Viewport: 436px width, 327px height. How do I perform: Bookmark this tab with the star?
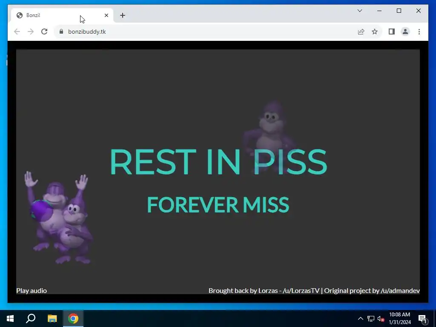coord(375,32)
